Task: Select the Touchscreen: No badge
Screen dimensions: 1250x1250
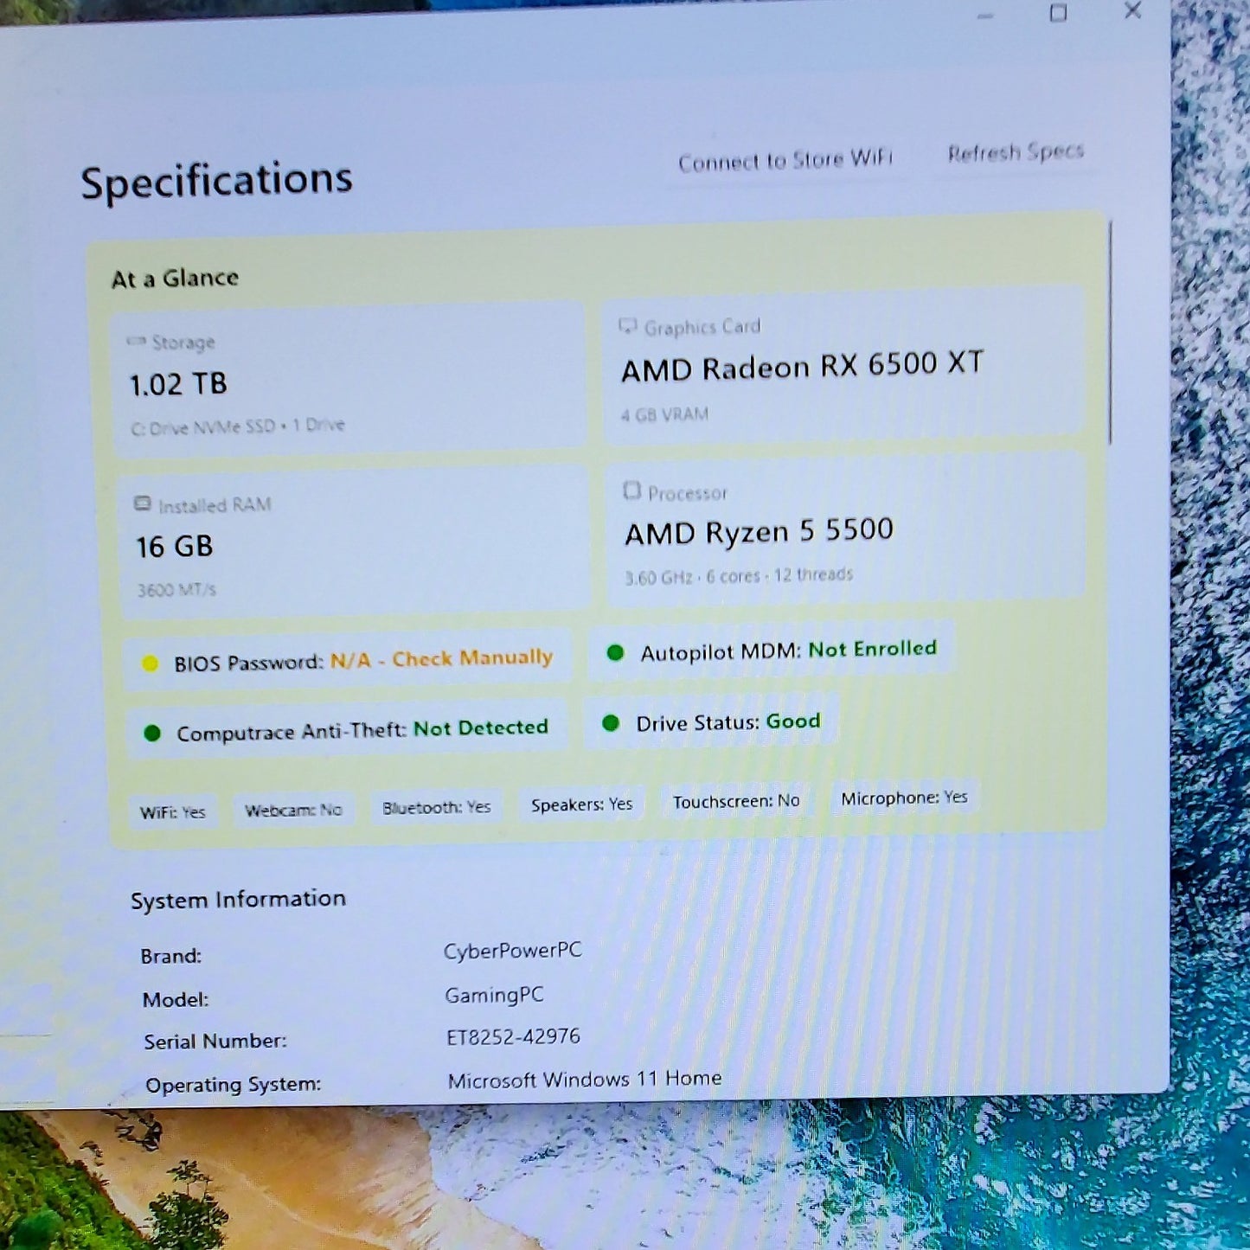Action: (x=736, y=801)
